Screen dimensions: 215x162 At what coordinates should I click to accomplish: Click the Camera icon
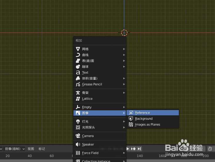coord(78,136)
